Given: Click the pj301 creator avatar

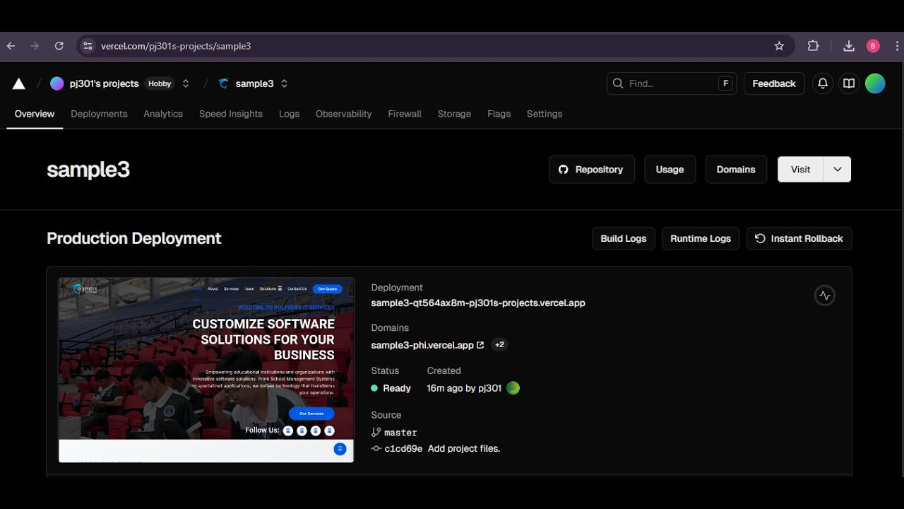Looking at the screenshot, I should [513, 388].
